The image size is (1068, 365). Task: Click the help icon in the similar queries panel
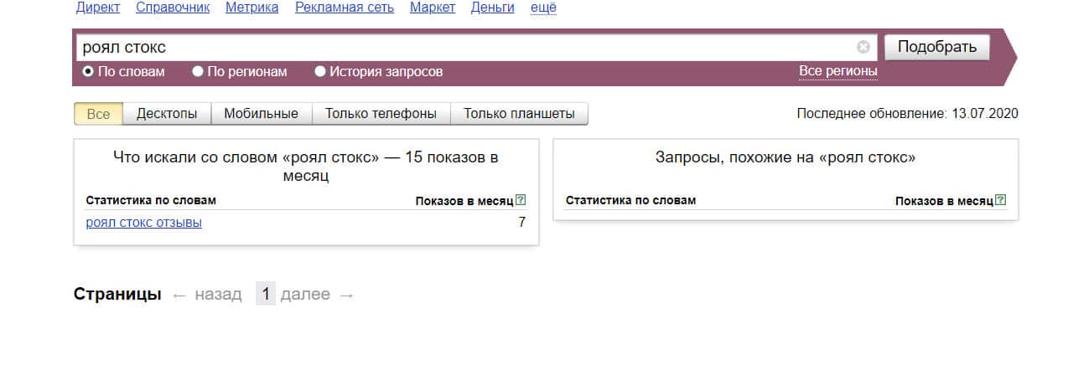pos(1000,200)
